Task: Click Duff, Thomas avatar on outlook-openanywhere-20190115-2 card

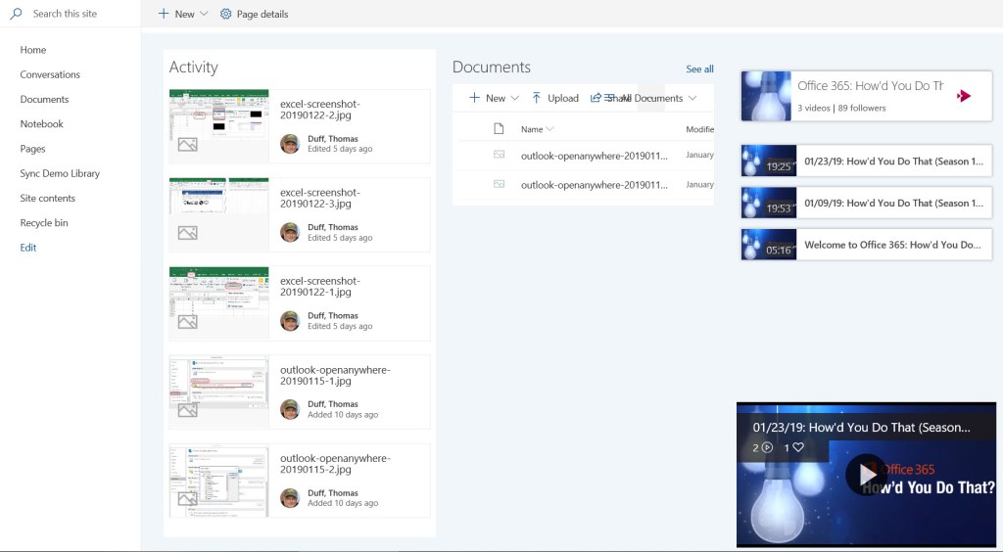Action: coord(290,498)
